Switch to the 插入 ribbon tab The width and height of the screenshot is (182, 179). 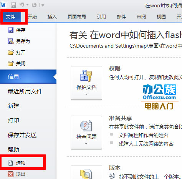(x=52, y=17)
